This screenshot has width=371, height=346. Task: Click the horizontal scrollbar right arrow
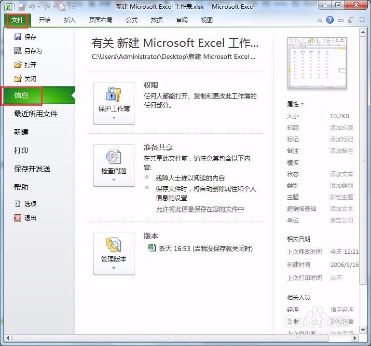tap(355, 338)
